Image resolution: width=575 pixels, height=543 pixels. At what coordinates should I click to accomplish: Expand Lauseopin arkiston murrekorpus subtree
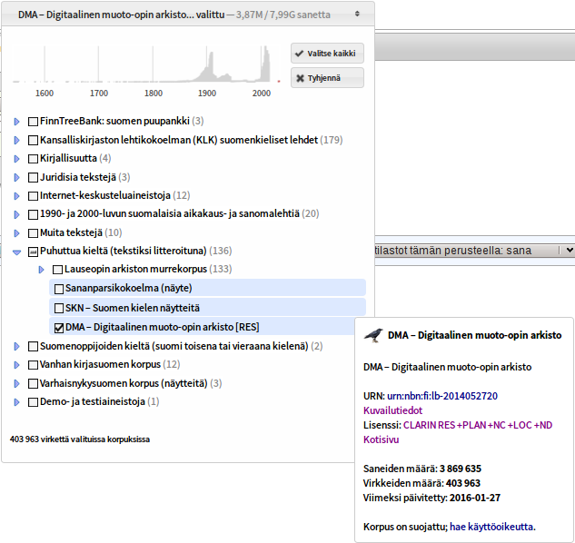point(42,270)
